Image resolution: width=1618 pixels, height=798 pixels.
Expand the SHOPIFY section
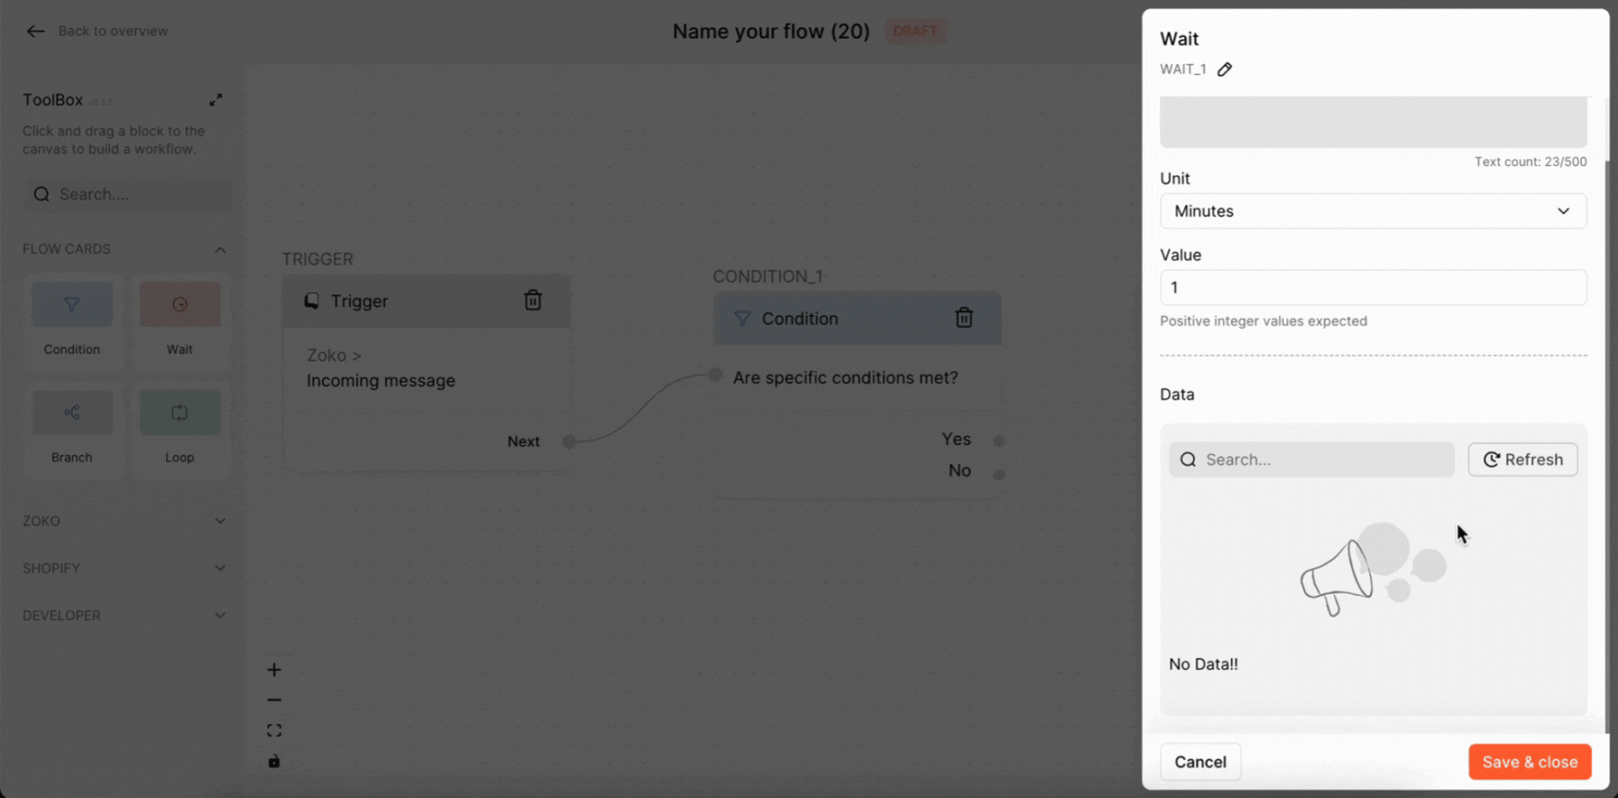(x=220, y=568)
